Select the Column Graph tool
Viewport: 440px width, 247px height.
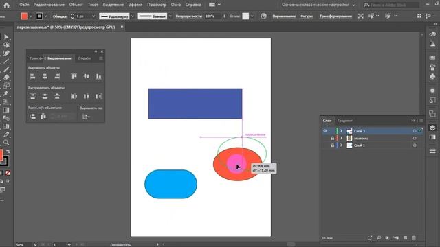pyautogui.click(x=6, y=126)
